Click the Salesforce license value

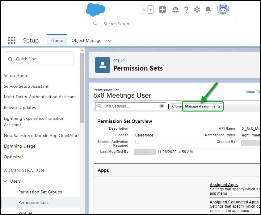point(144,135)
